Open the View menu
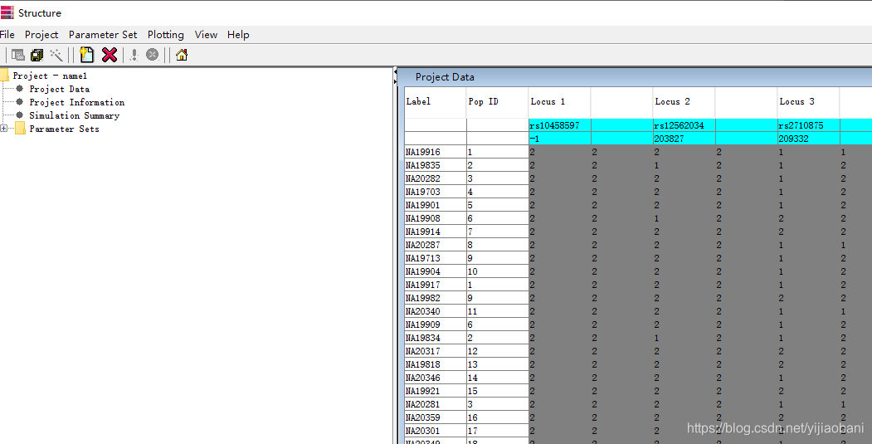Screen dimensions: 872x444 pos(206,35)
